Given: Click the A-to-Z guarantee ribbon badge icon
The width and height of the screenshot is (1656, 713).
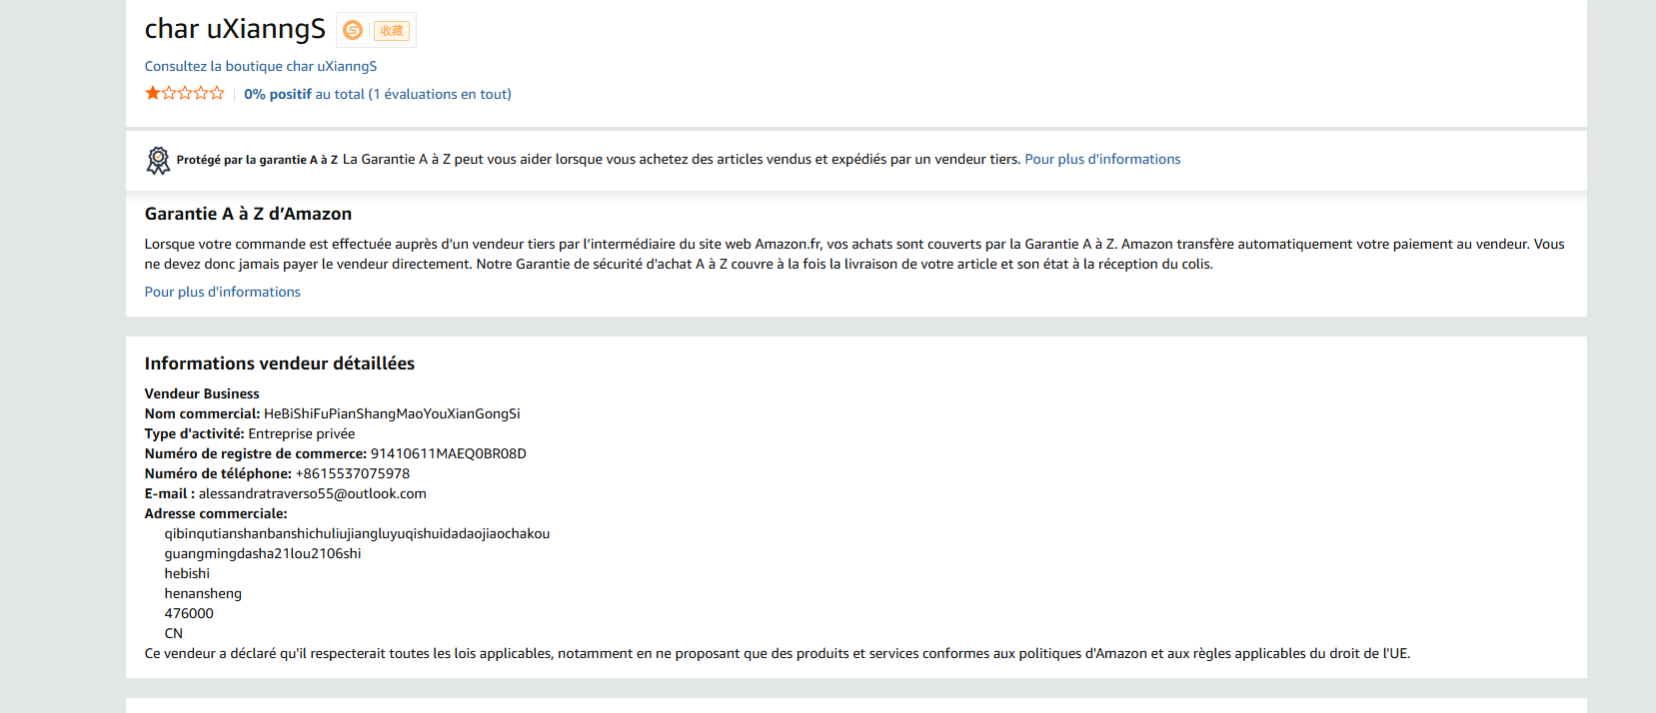Looking at the screenshot, I should (x=158, y=160).
